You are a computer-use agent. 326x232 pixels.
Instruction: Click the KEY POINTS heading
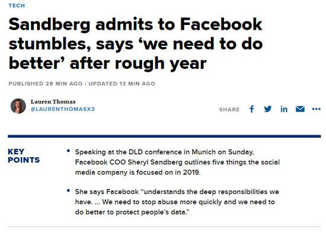click(24, 156)
